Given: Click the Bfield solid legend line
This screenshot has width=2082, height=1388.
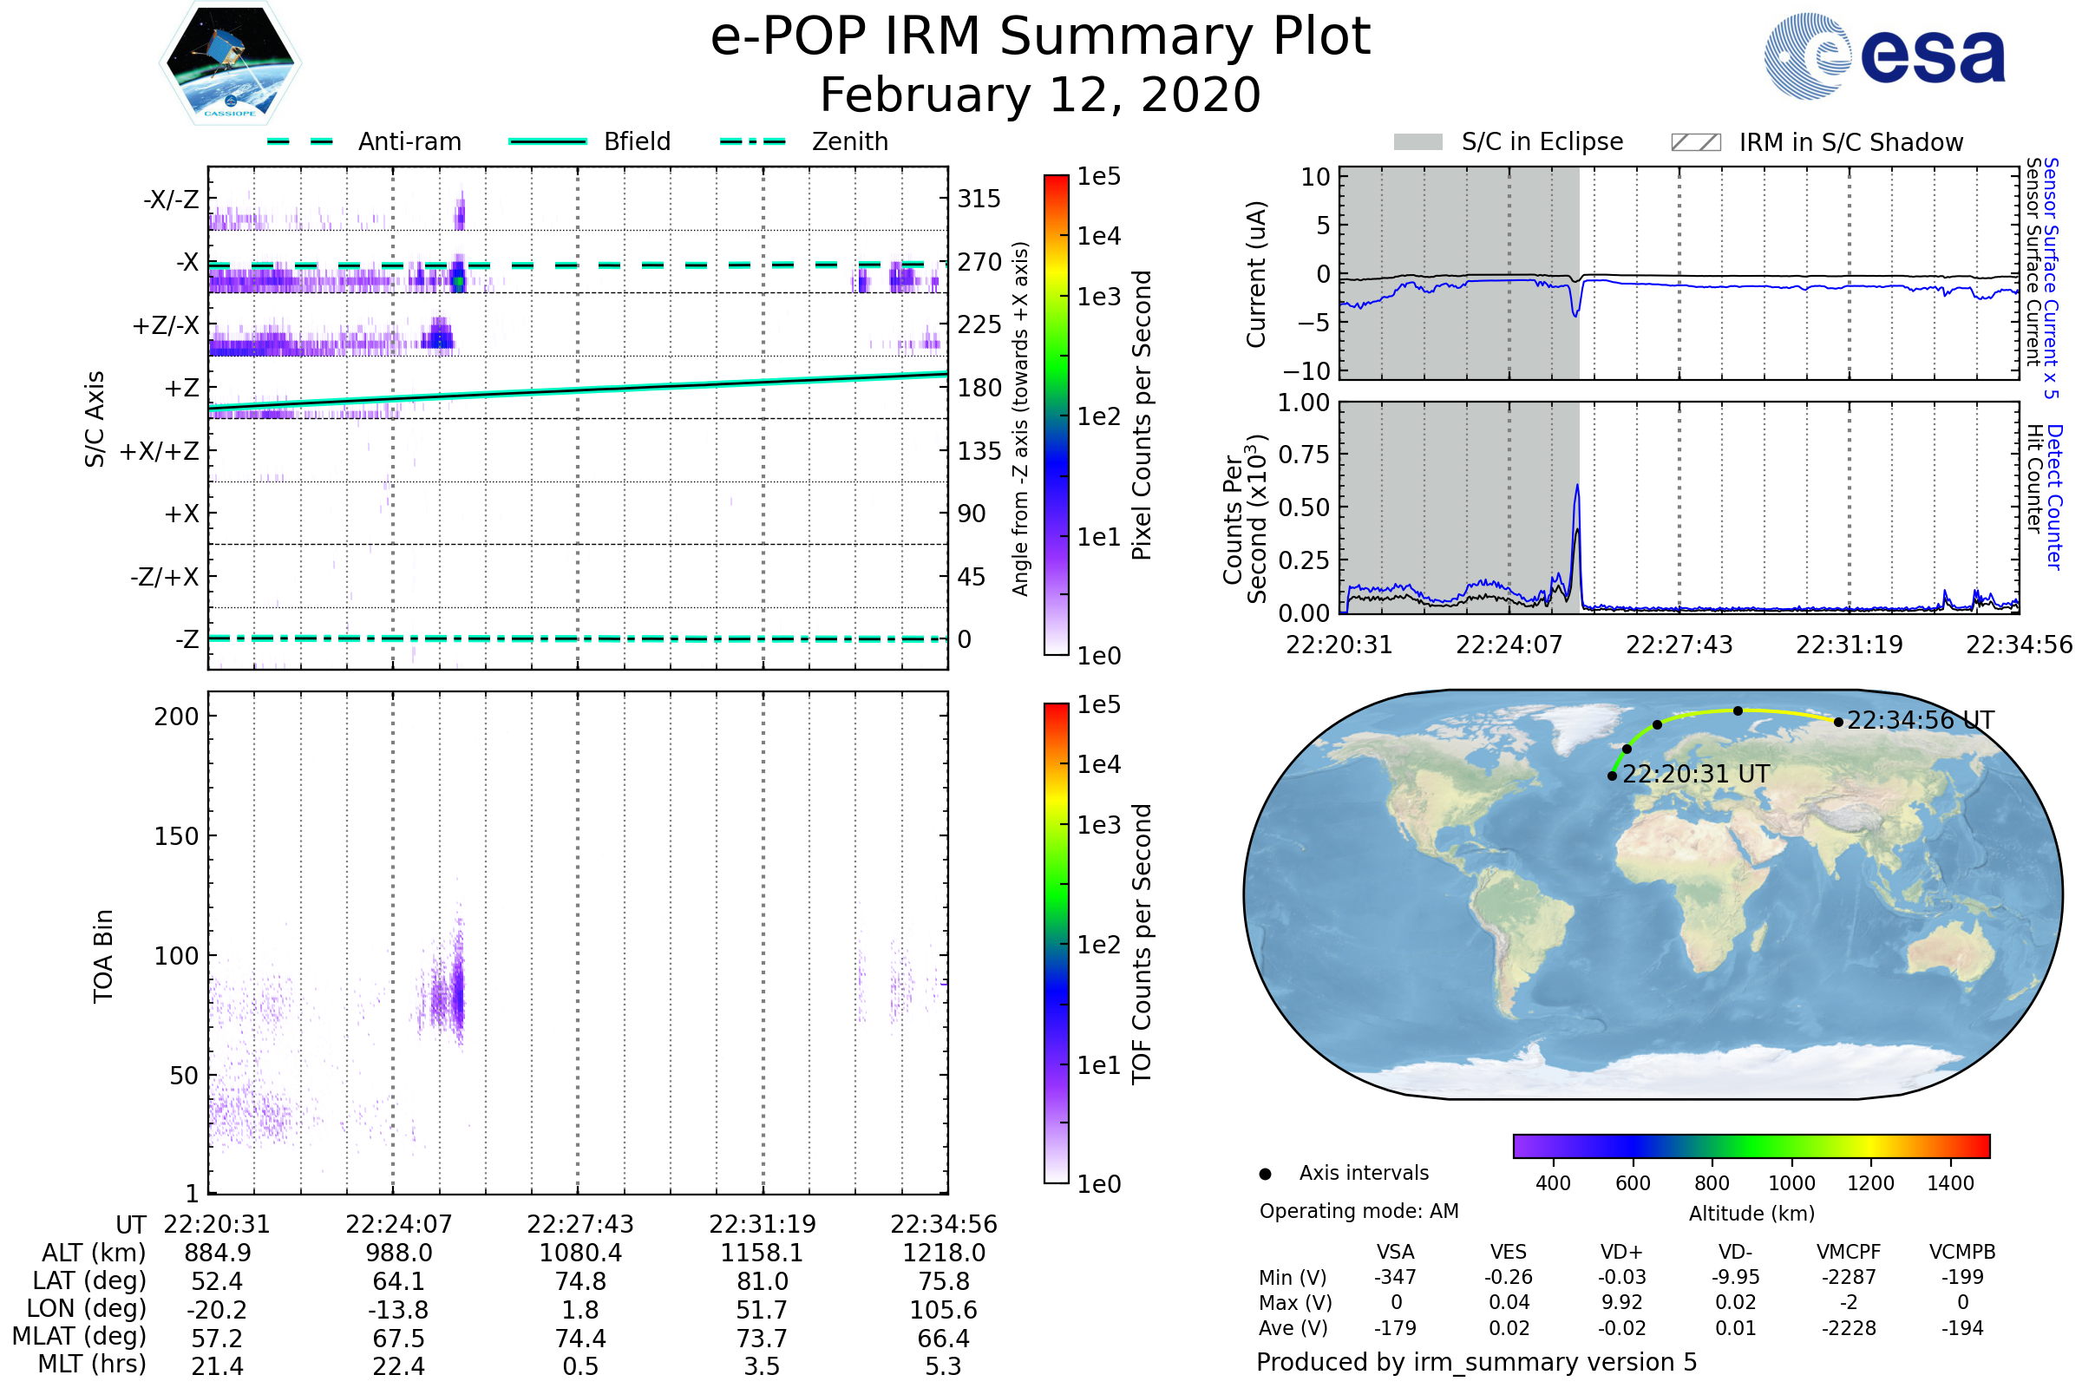Looking at the screenshot, I should pos(547,141).
